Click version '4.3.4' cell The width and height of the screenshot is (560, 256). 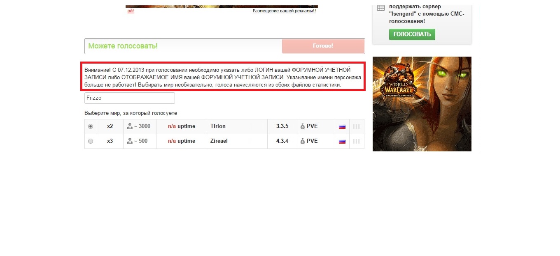click(282, 141)
